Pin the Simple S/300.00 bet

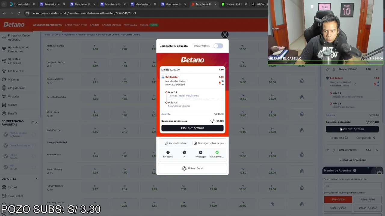[x=328, y=150]
